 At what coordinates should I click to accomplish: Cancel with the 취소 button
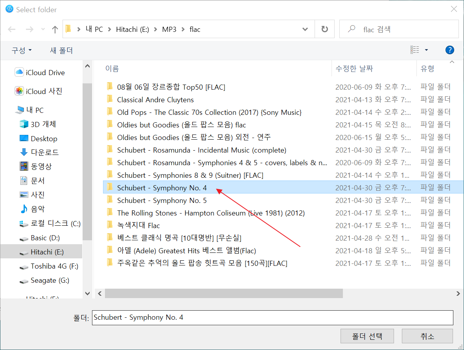pyautogui.click(x=427, y=336)
